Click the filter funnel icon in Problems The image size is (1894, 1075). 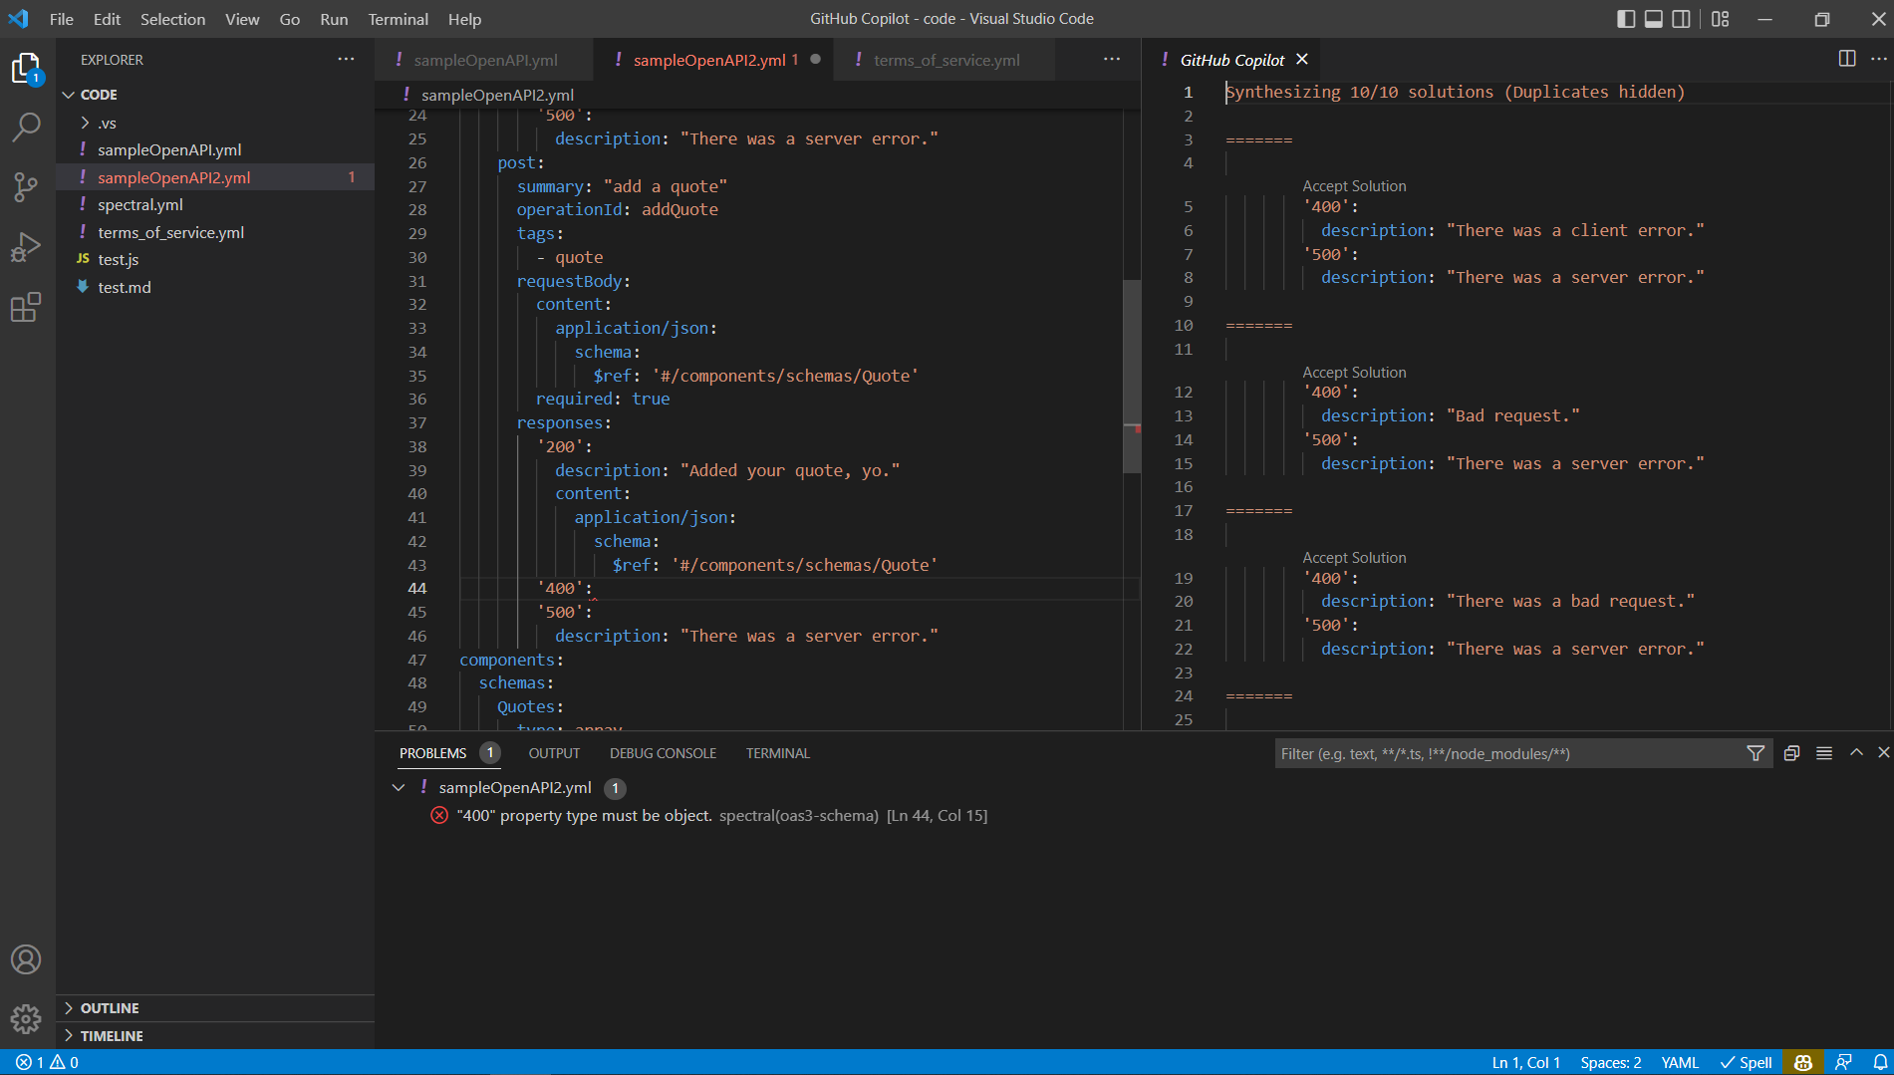[x=1756, y=753]
